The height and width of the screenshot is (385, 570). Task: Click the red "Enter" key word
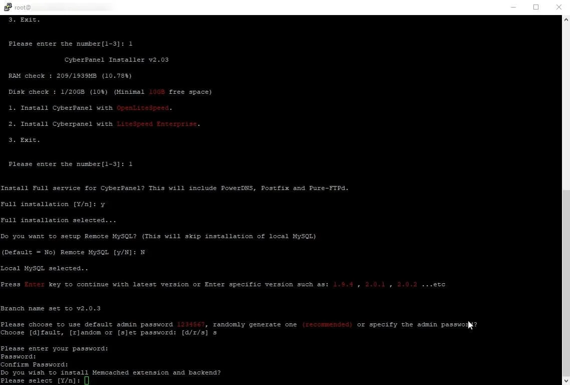[x=34, y=284]
